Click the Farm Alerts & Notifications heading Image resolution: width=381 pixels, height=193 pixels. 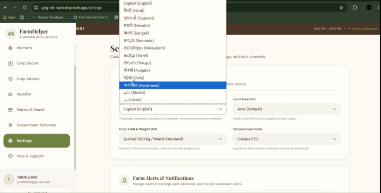(x=163, y=178)
